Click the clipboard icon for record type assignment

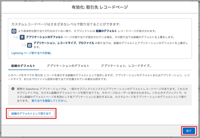[29, 45]
